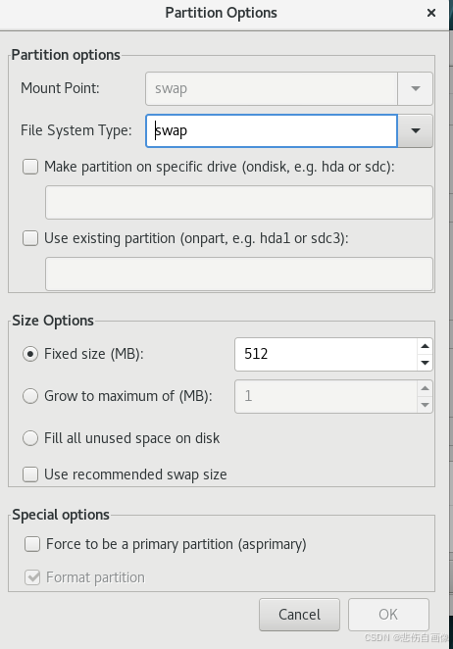Increase Grow to maximum value up arrow

point(425,388)
